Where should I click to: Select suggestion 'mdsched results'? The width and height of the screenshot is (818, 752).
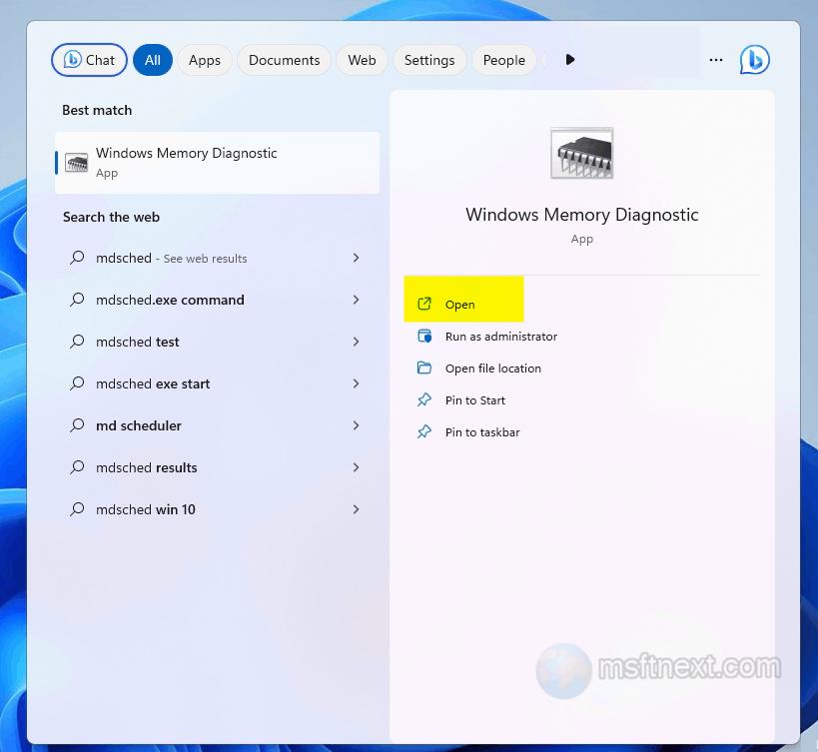click(x=215, y=467)
